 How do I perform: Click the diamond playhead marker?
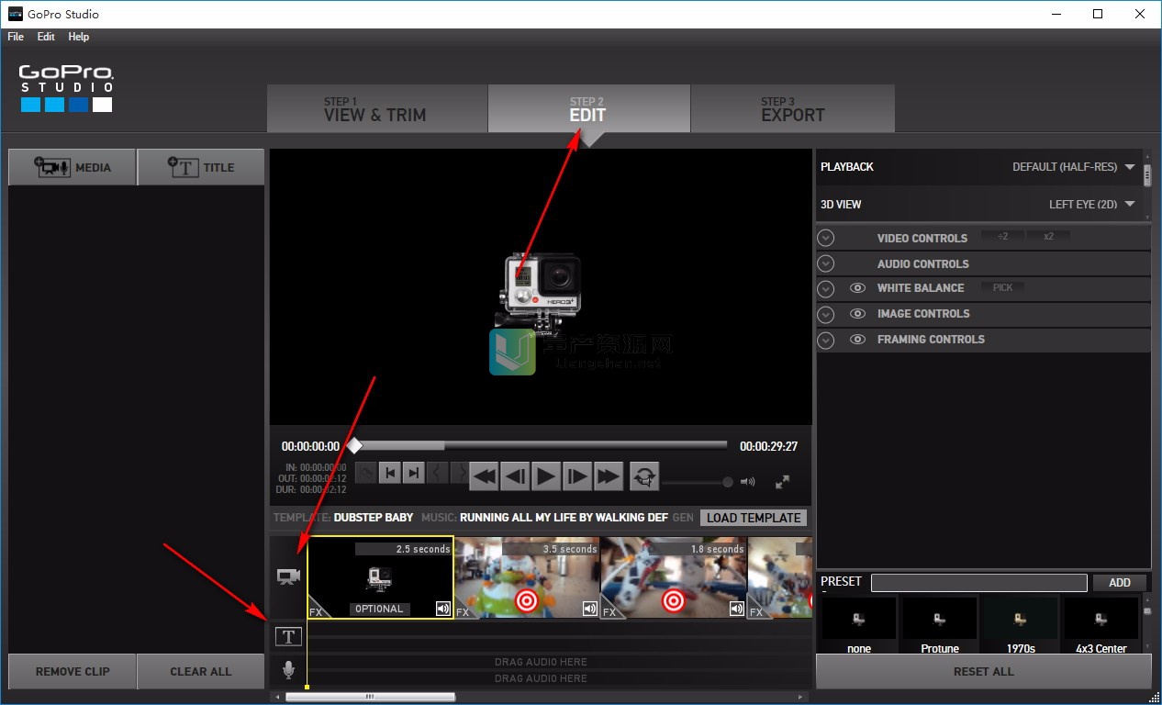[x=354, y=445]
